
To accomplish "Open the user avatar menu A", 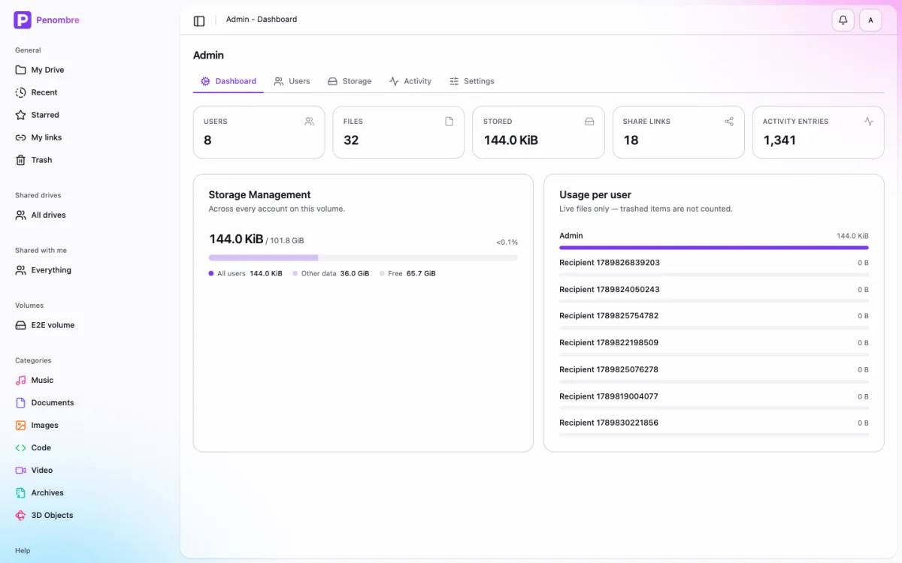I will point(870,20).
